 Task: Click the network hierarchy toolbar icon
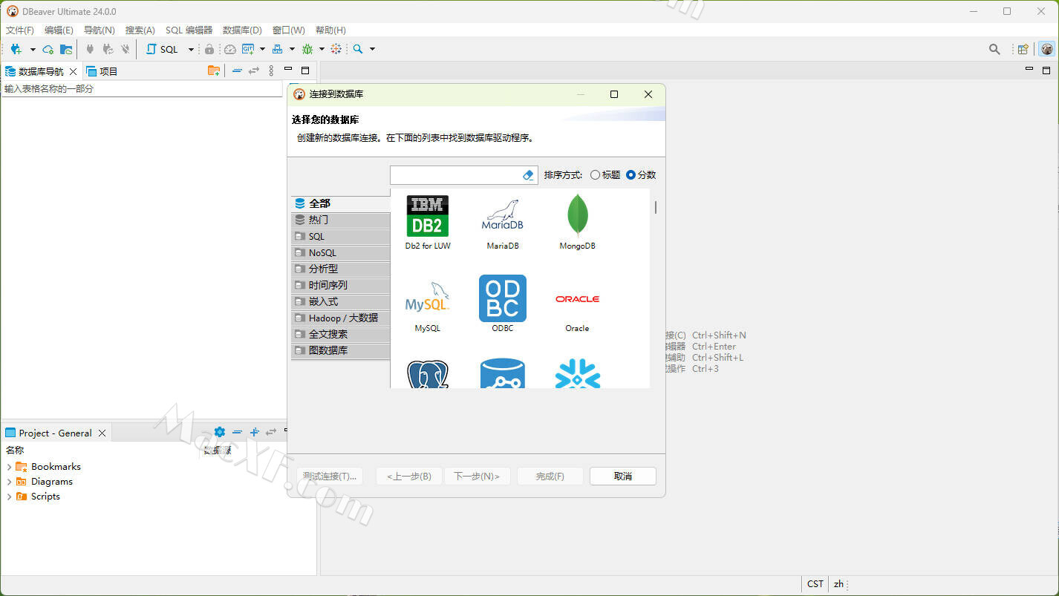pyautogui.click(x=278, y=49)
